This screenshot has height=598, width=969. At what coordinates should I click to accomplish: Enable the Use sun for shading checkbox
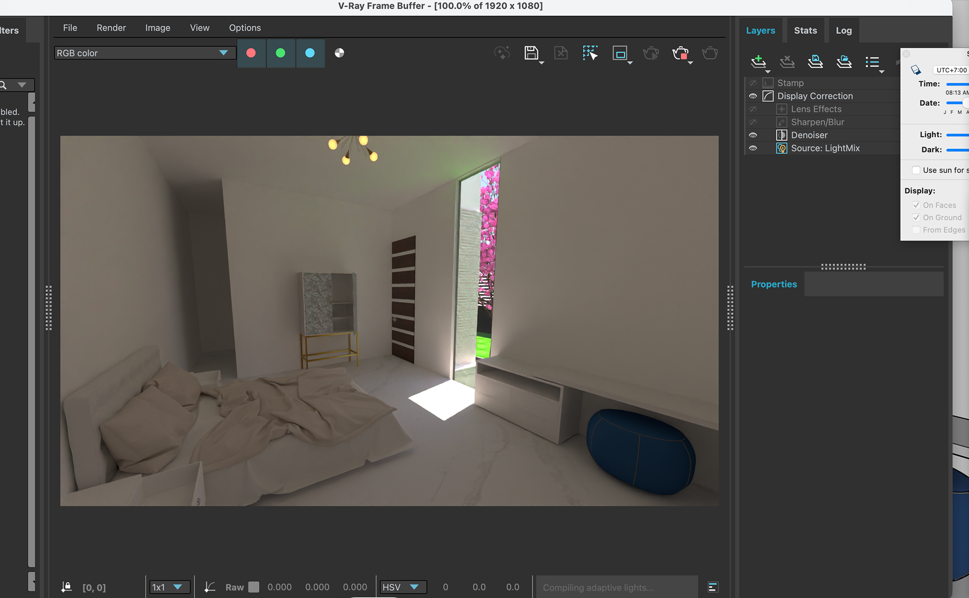click(916, 170)
